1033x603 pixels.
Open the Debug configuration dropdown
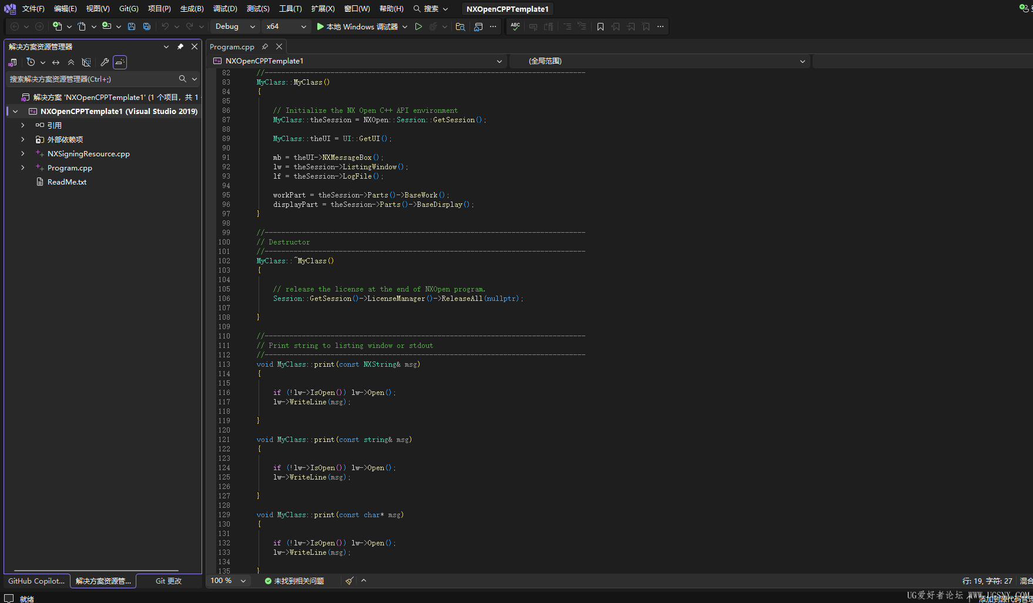coord(234,26)
